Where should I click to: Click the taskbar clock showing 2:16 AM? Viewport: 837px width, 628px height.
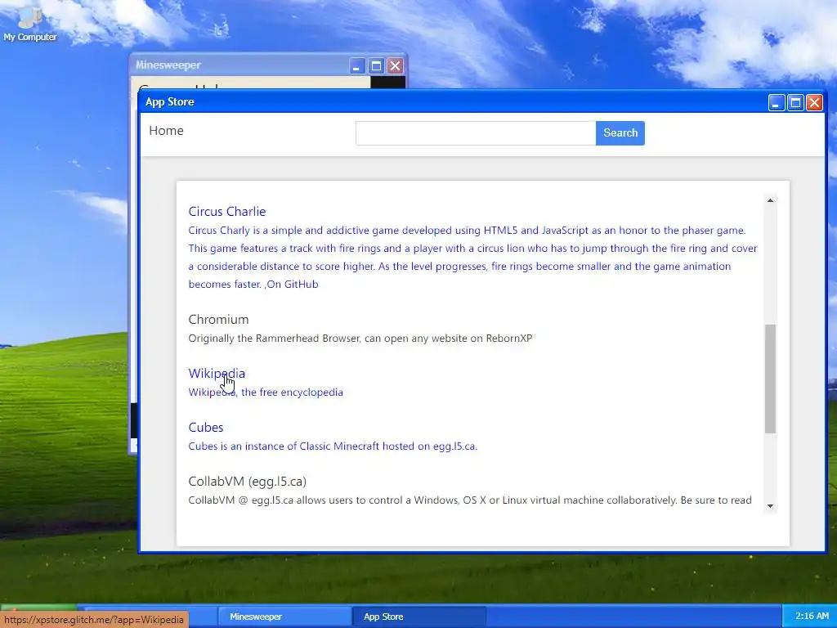[812, 616]
